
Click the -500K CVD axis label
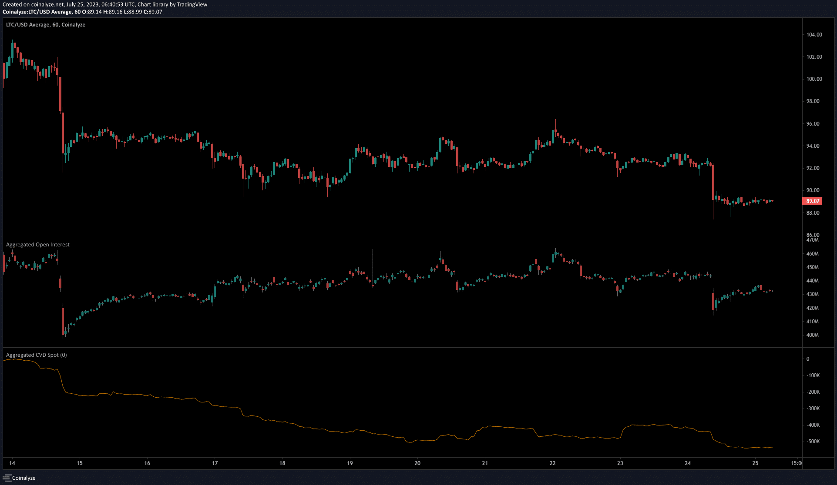tap(813, 442)
